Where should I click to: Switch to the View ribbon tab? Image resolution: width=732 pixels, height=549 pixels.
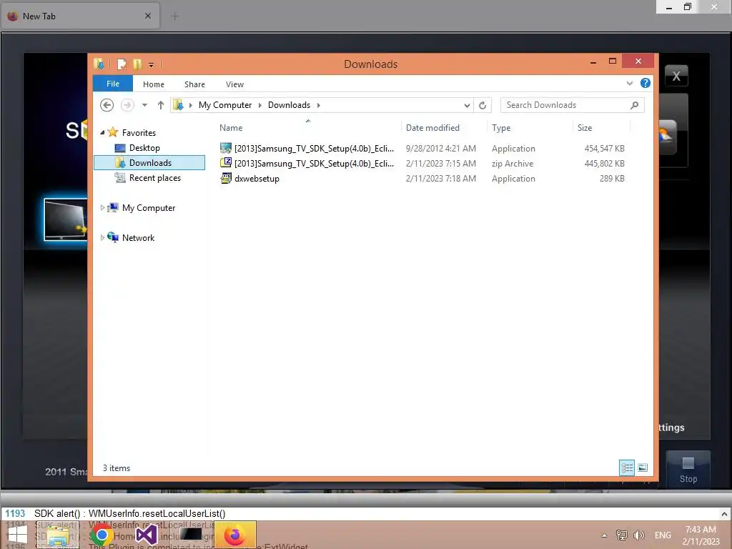234,84
